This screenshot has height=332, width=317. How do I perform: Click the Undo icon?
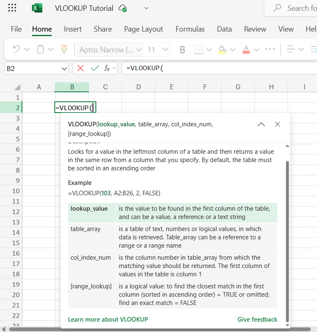[x=17, y=49]
